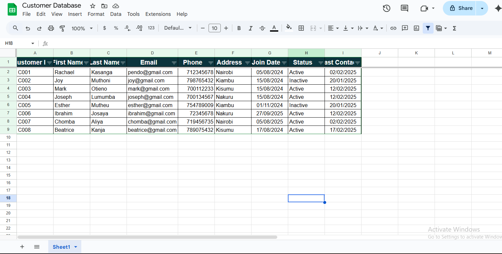Click the Create a filter icon
Screen dimensions: 502x254
(428, 28)
